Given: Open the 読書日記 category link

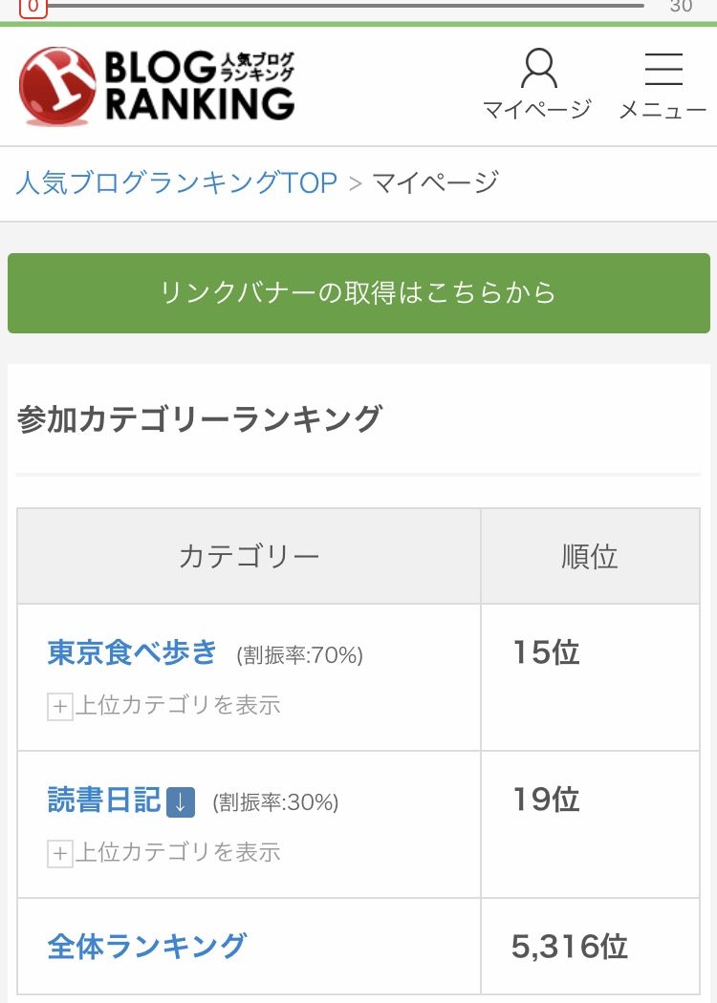Looking at the screenshot, I should pos(104,800).
